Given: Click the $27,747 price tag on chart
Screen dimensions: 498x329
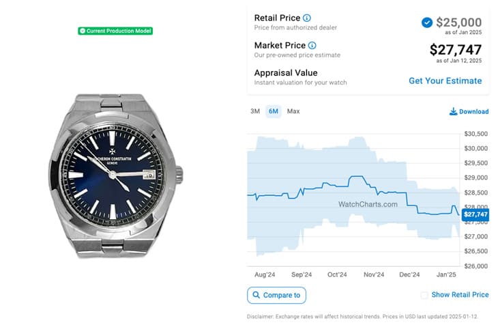Looking at the screenshot, I should click(477, 214).
